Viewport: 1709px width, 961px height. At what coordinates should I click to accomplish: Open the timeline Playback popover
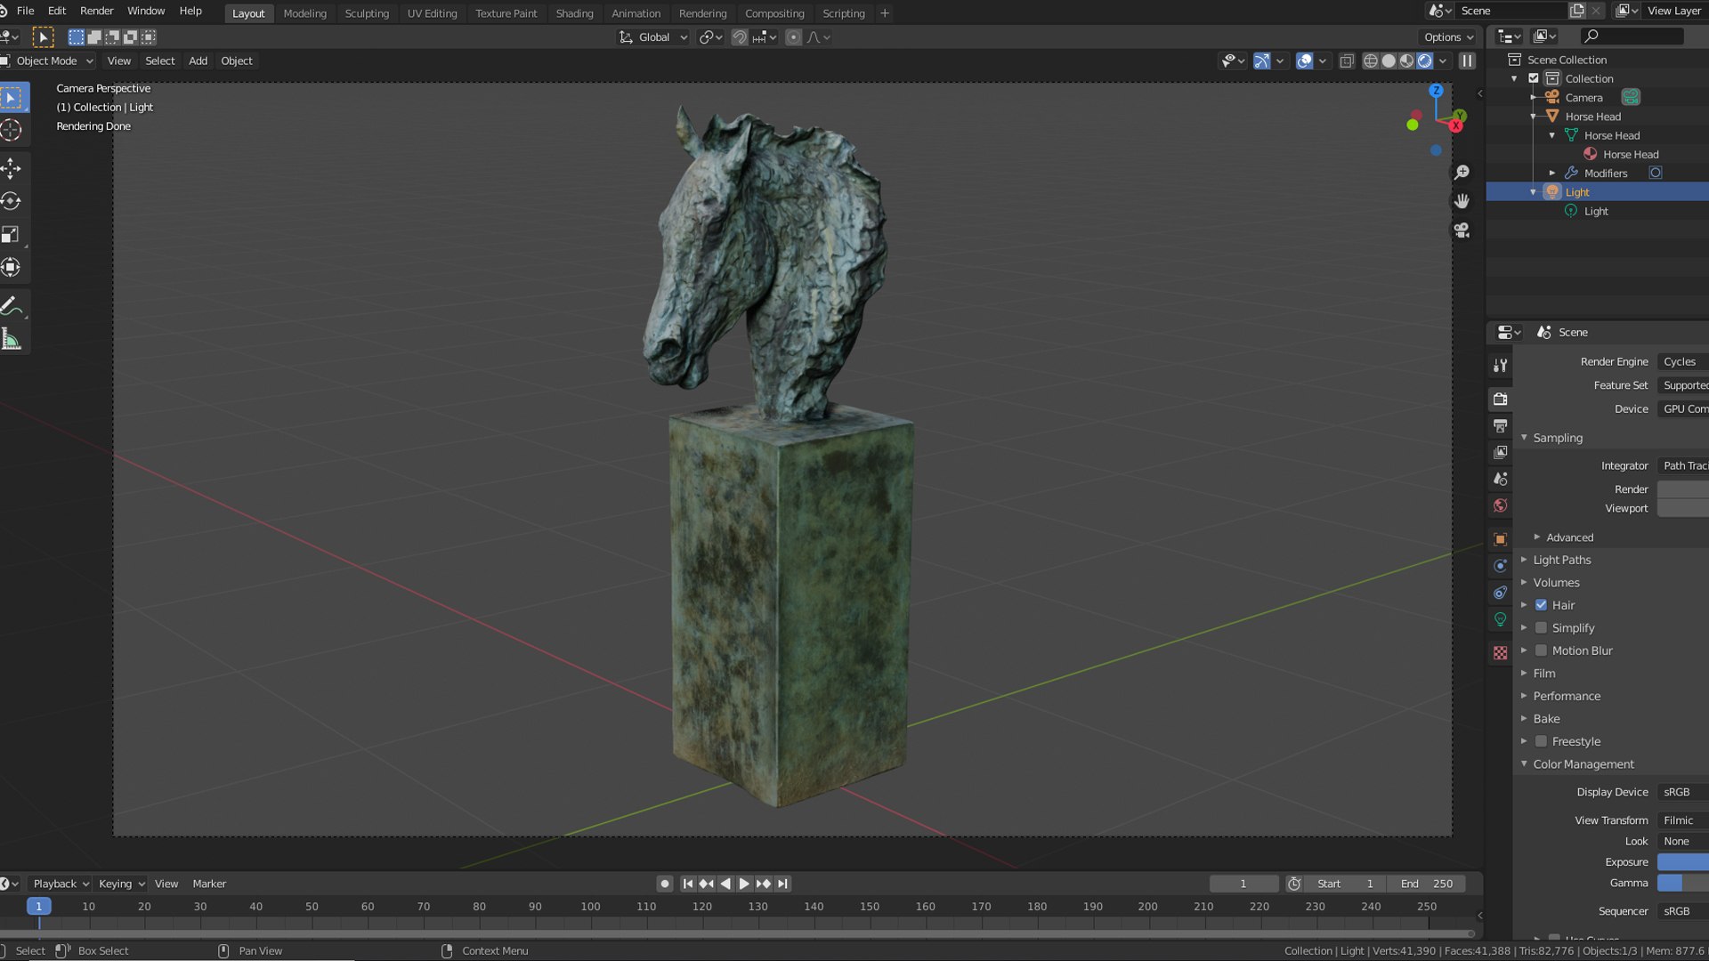(61, 884)
